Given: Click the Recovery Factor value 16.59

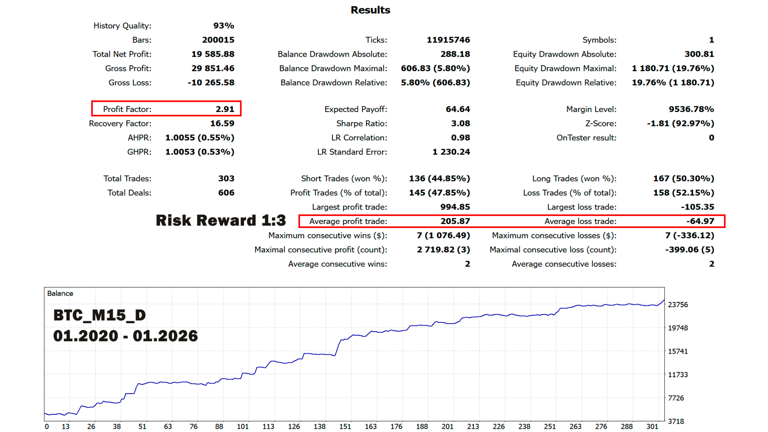Looking at the screenshot, I should [x=222, y=124].
